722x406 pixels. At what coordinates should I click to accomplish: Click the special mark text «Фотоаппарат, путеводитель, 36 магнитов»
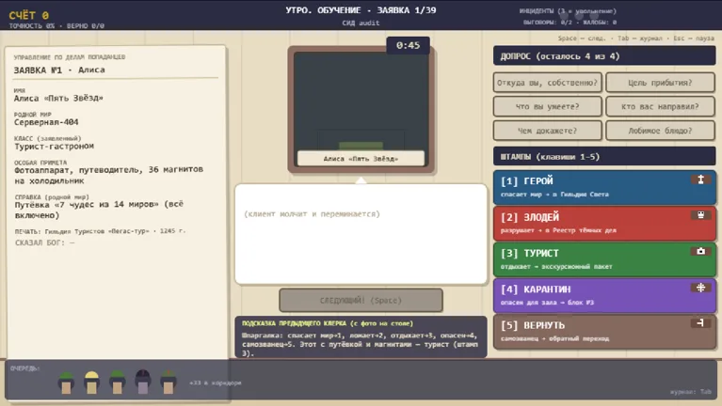[108, 170]
